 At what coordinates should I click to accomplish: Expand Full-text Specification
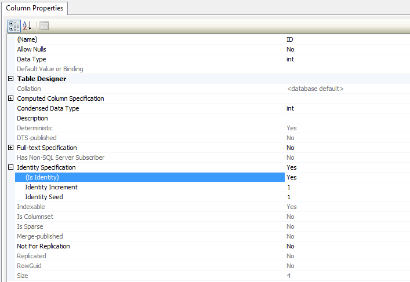pos(10,148)
